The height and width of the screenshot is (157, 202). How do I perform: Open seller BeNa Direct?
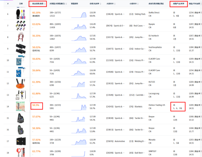[154, 13]
